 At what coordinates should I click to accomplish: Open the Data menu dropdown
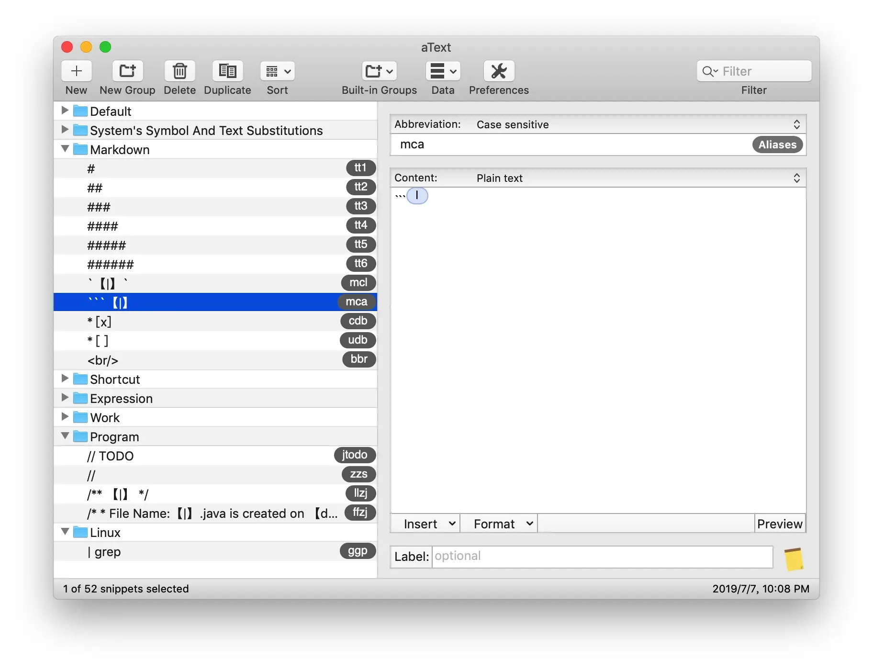pos(443,71)
